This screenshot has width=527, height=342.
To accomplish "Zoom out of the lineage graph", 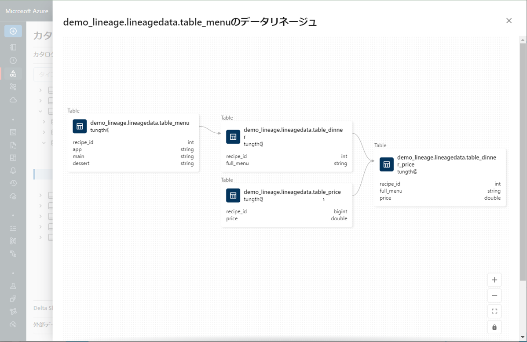I will click(x=494, y=296).
